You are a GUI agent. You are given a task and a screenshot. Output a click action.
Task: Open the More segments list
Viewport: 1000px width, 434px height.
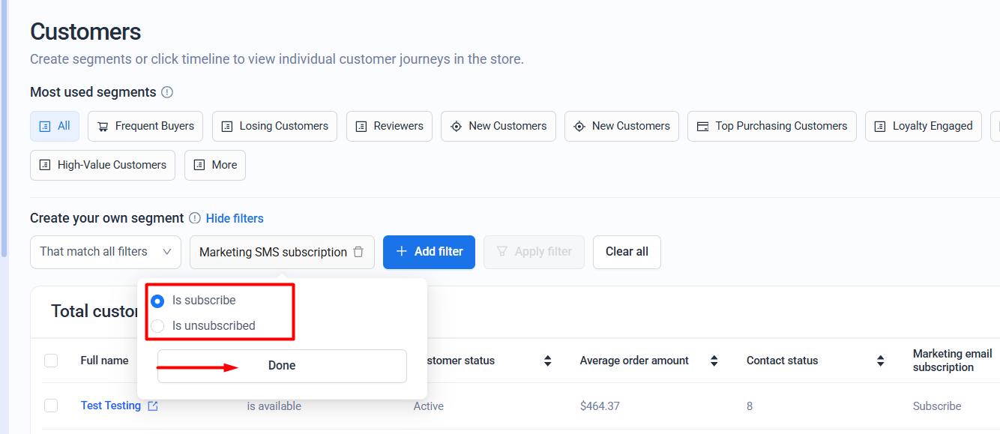215,165
